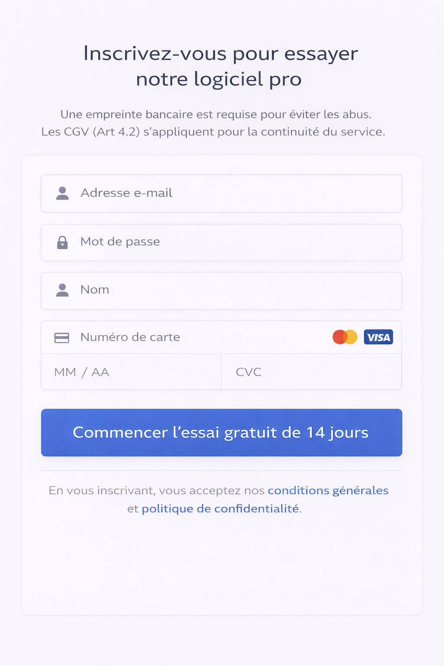Click the Une empreinte bancaire notice line
444x666 pixels.
click(216, 114)
